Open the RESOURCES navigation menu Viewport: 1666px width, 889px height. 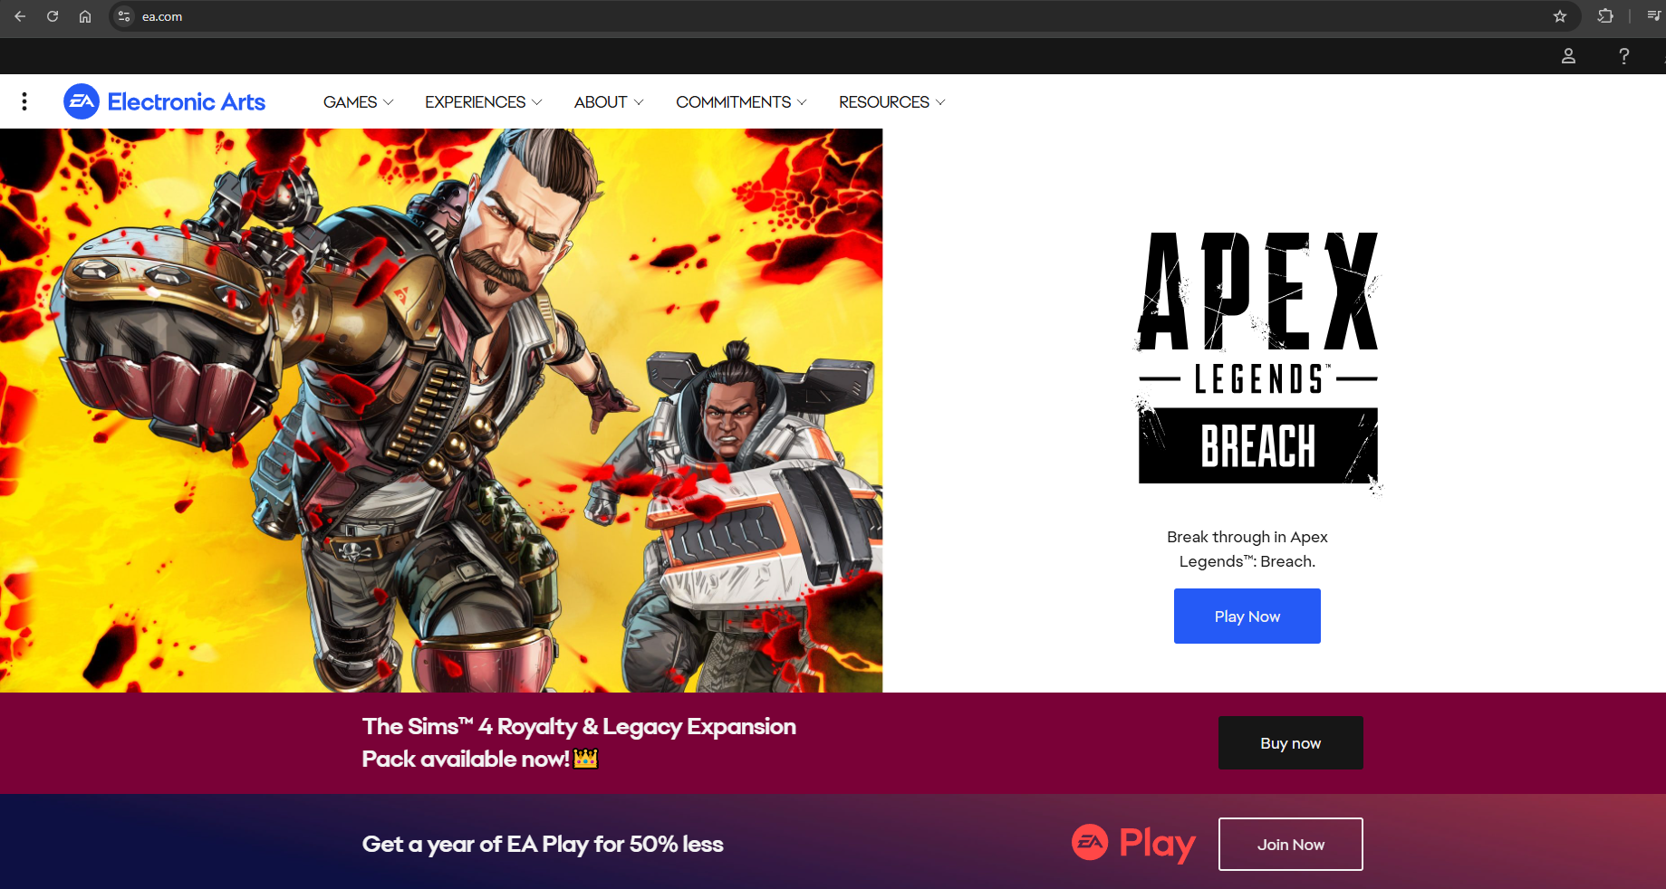click(x=892, y=102)
